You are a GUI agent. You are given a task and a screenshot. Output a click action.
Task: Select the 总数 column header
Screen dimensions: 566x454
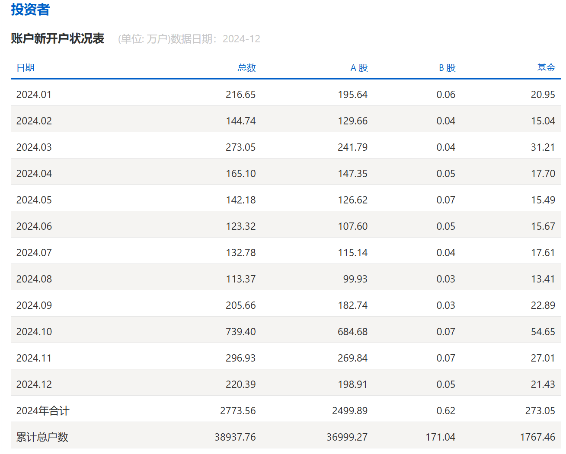click(x=247, y=68)
